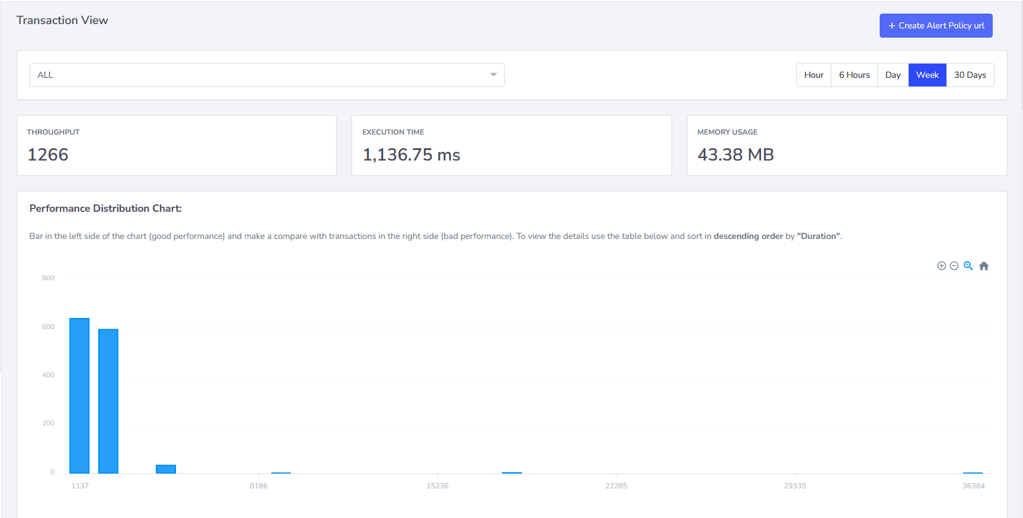Switch time range to 6 Hours
The height and width of the screenshot is (518, 1023).
tap(854, 75)
